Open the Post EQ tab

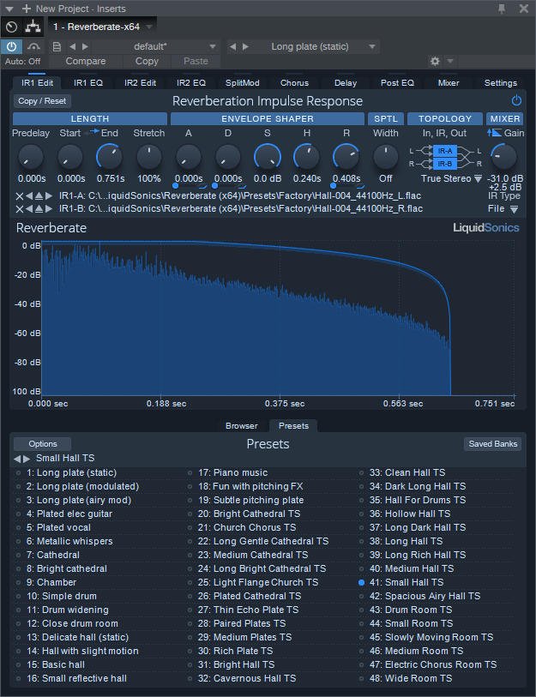click(397, 82)
